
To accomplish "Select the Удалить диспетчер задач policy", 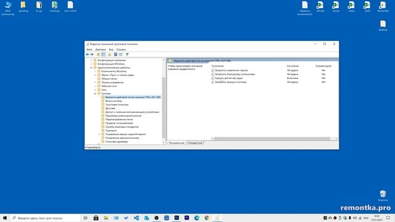I will click(x=229, y=78).
